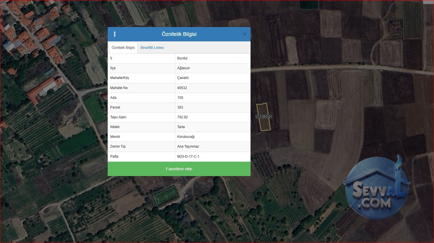Click the Mahalle/Köy row label
Viewport: 434px width, 243px height.
click(x=120, y=78)
